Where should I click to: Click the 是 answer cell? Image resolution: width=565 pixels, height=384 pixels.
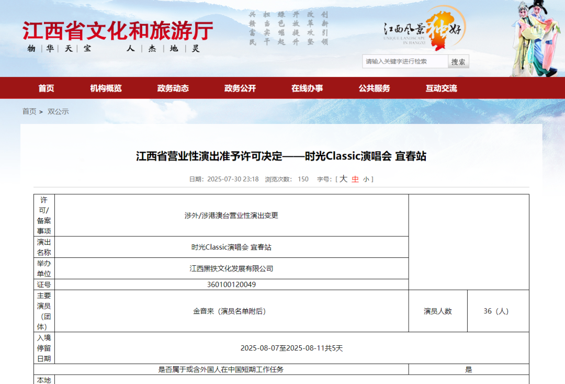point(469,369)
